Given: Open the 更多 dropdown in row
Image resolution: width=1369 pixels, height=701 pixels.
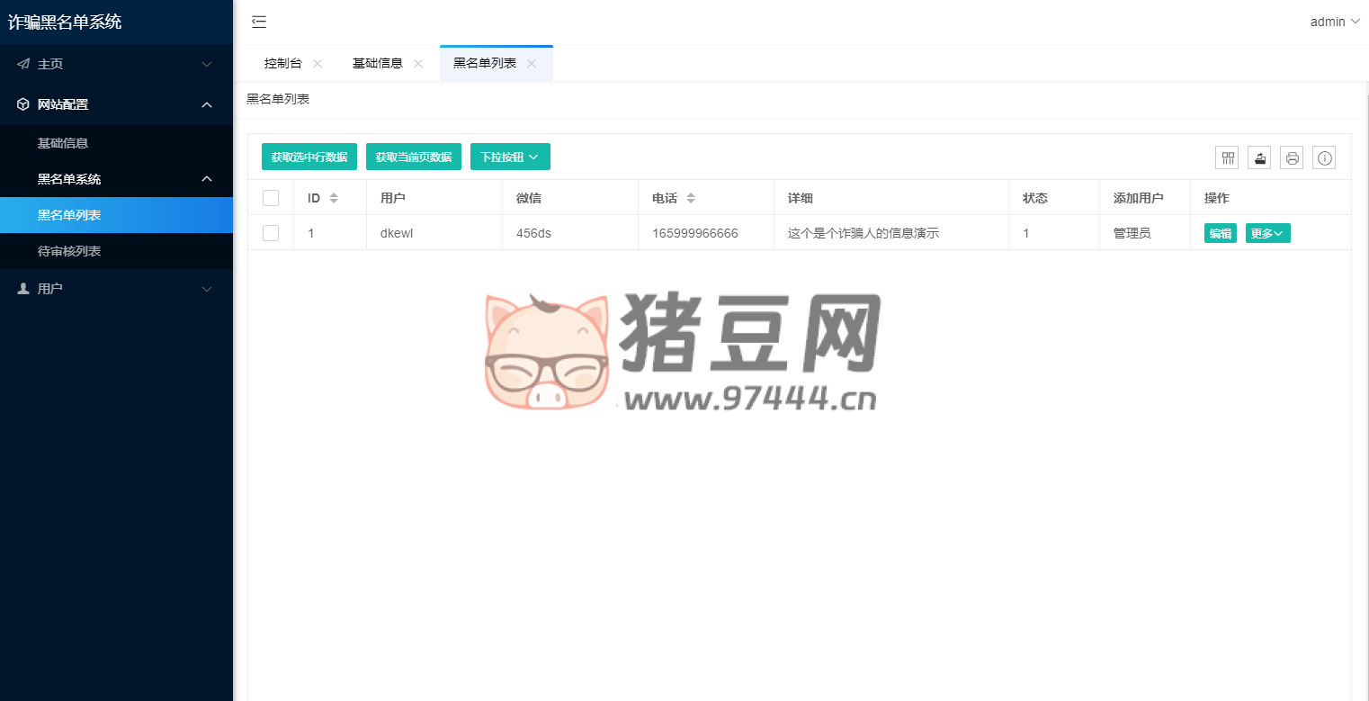Looking at the screenshot, I should [x=1267, y=233].
